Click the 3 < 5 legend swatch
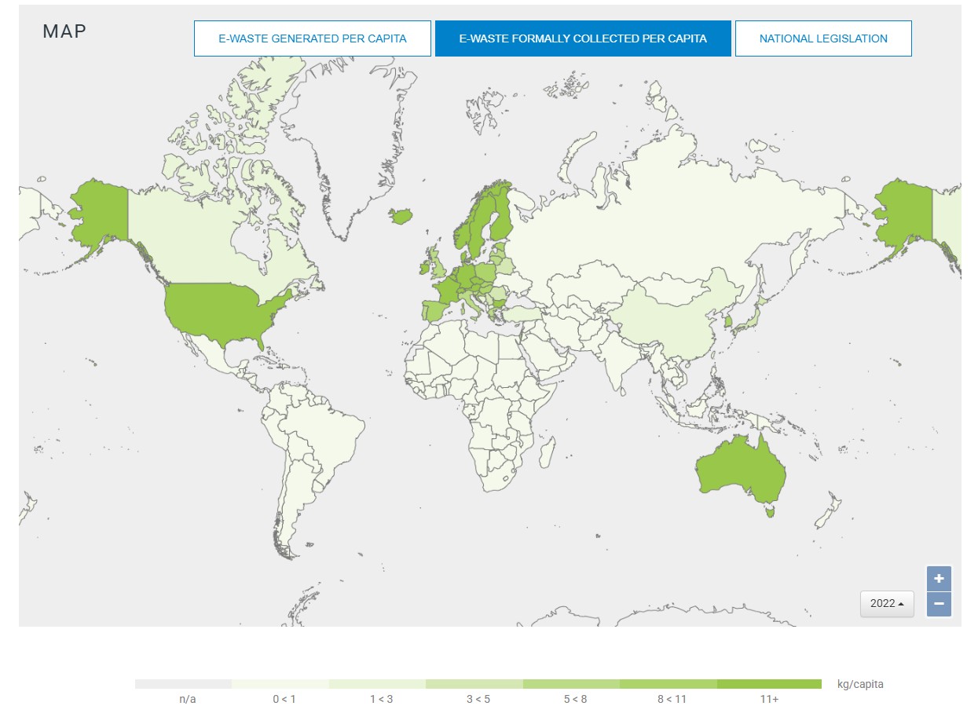Screen dimensions: 978x717 pyautogui.click(x=474, y=684)
